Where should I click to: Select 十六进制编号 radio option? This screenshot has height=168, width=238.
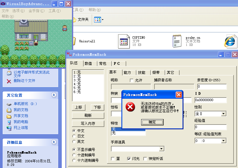coord(74,160)
